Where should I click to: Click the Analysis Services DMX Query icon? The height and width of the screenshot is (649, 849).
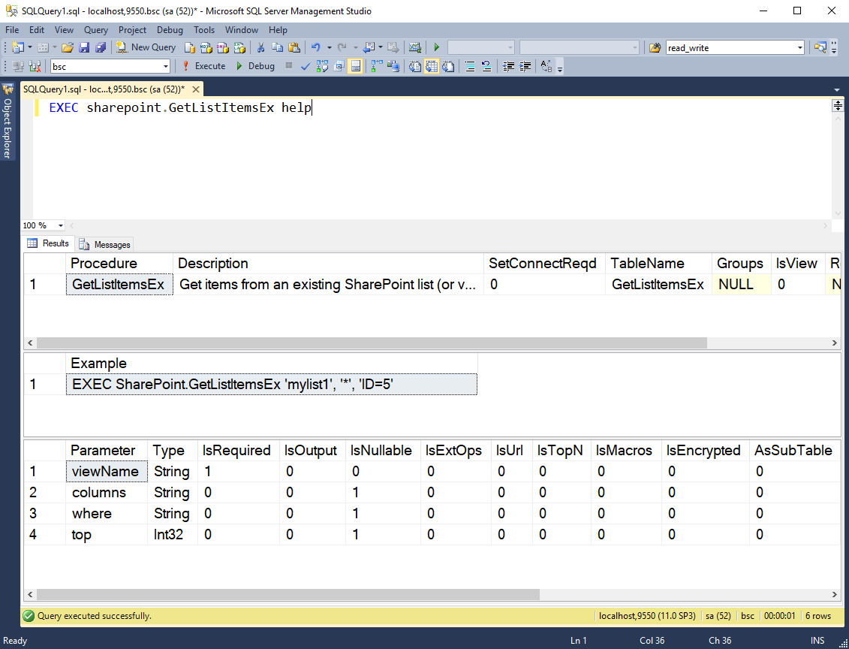point(223,47)
